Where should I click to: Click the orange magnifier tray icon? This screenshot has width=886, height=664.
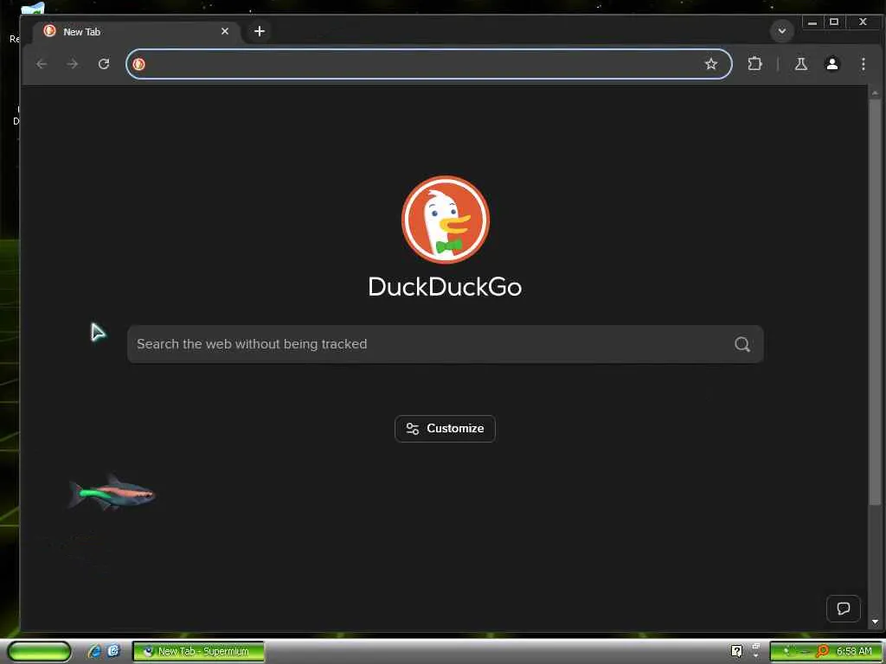[823, 651]
